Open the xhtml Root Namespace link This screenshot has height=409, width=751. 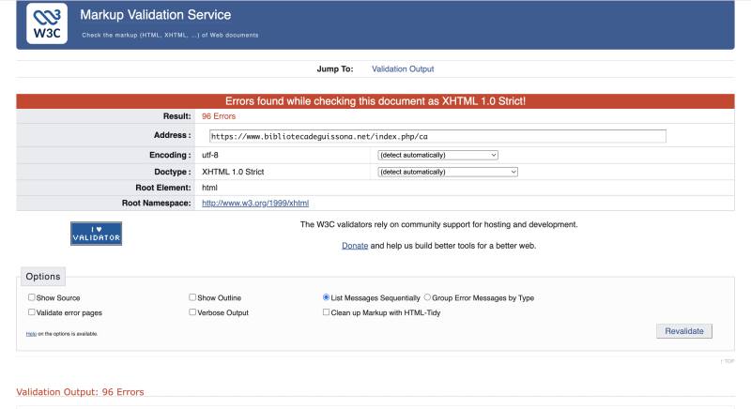pyautogui.click(x=255, y=203)
